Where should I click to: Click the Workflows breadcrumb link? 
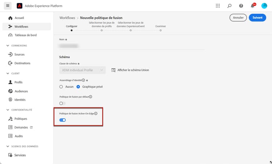tap(67, 18)
